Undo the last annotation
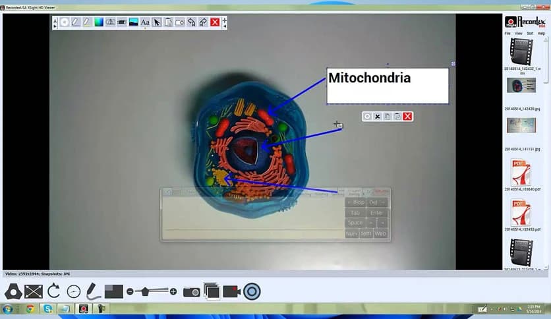Screen dimensions: 551x319 point(192,22)
